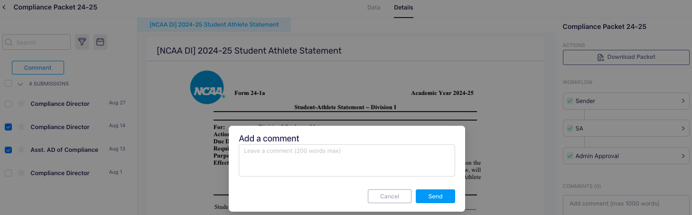Star the Aug 27 Compliance Director submission

[21, 103]
